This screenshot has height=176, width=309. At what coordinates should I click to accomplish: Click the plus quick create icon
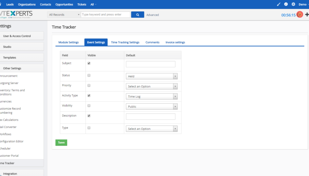point(307,15)
